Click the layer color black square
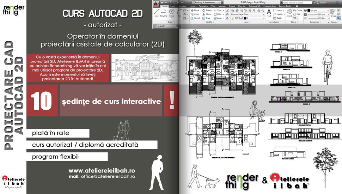Screen dimensions: 342x194 pos(245,18)
